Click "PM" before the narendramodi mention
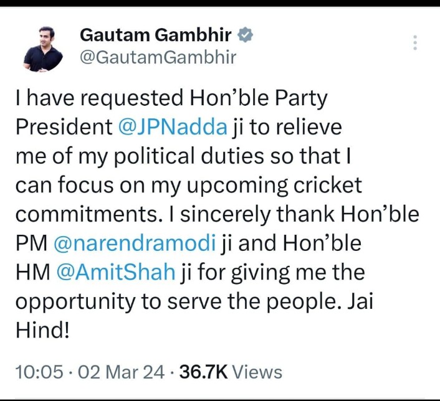440x401 pixels. 31,243
